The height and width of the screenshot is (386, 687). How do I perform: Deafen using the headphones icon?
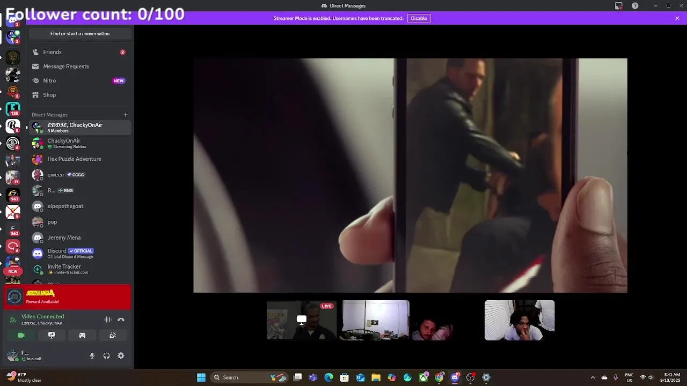click(x=106, y=355)
